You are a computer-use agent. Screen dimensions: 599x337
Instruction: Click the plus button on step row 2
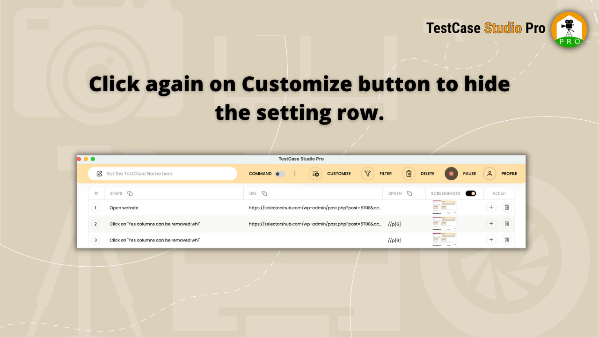coord(491,223)
